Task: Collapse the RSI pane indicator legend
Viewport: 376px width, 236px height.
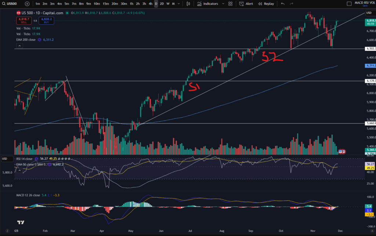Action: click(x=20, y=170)
